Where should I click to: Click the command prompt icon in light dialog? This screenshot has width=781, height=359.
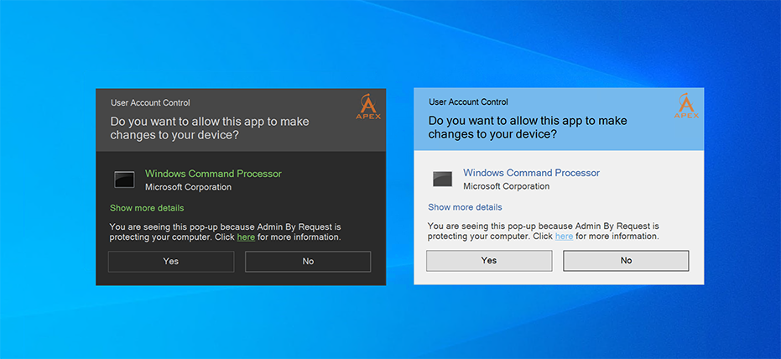[442, 179]
